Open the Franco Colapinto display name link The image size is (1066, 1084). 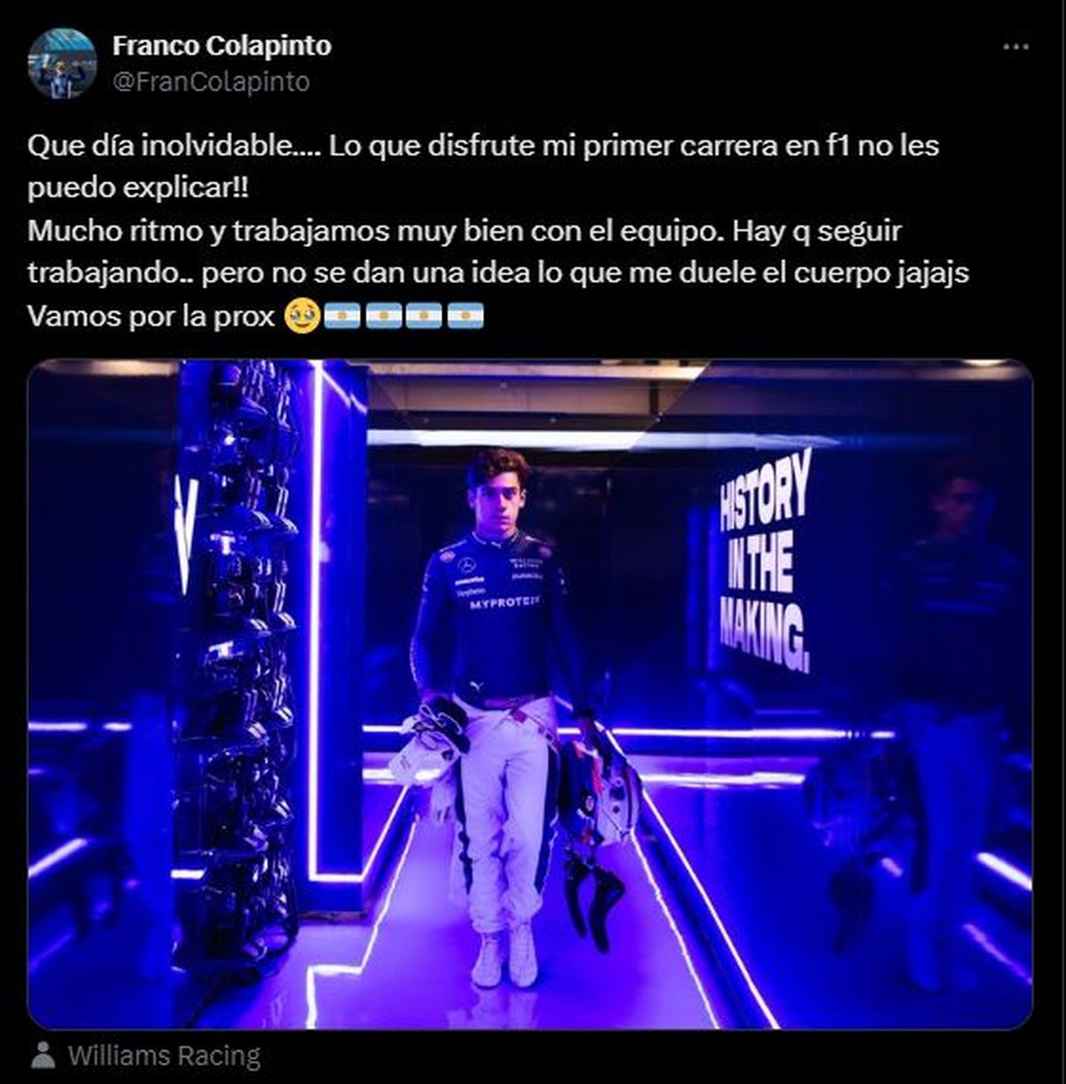pyautogui.click(x=221, y=46)
